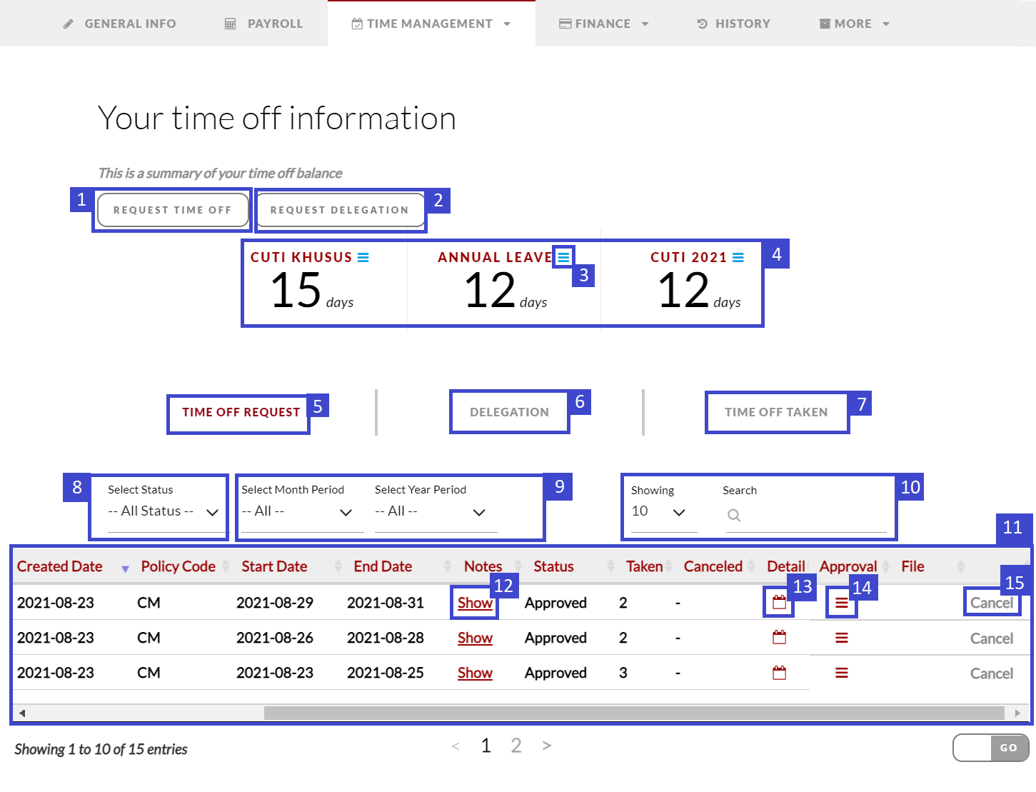Switch to the Delegation tab
The height and width of the screenshot is (792, 1036).
point(509,412)
